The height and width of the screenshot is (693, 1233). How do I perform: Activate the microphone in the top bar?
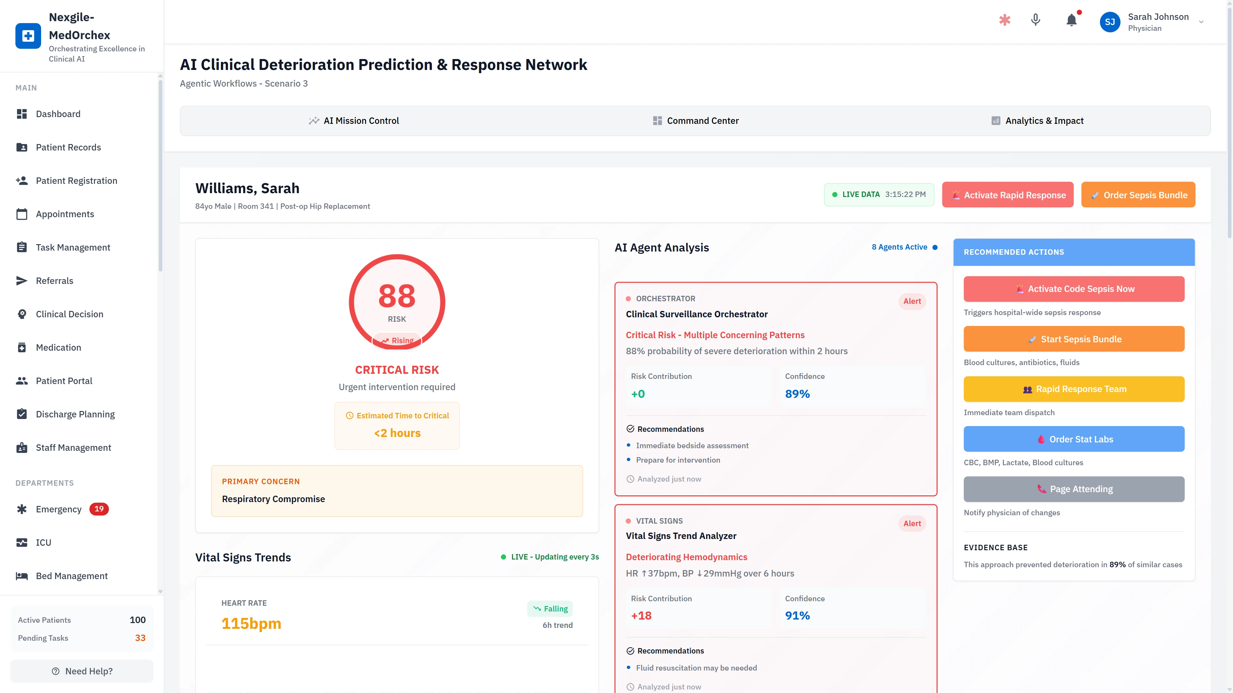[x=1035, y=21]
